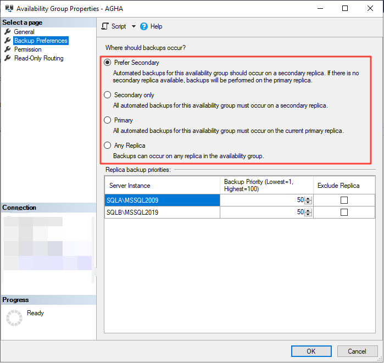384x363 pixels.
Task: Click the OK button
Action: pyautogui.click(x=311, y=351)
